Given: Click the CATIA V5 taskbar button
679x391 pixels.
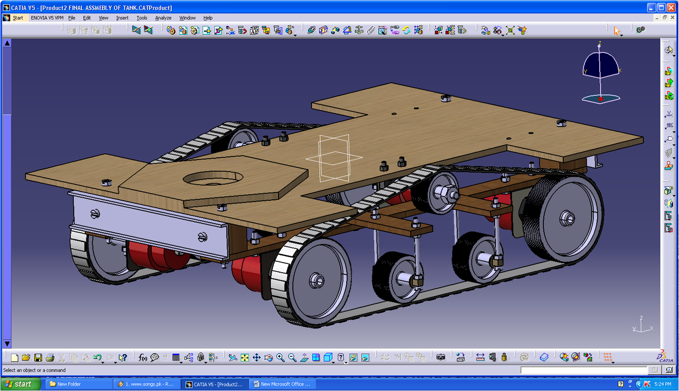Looking at the screenshot, I should 215,384.
